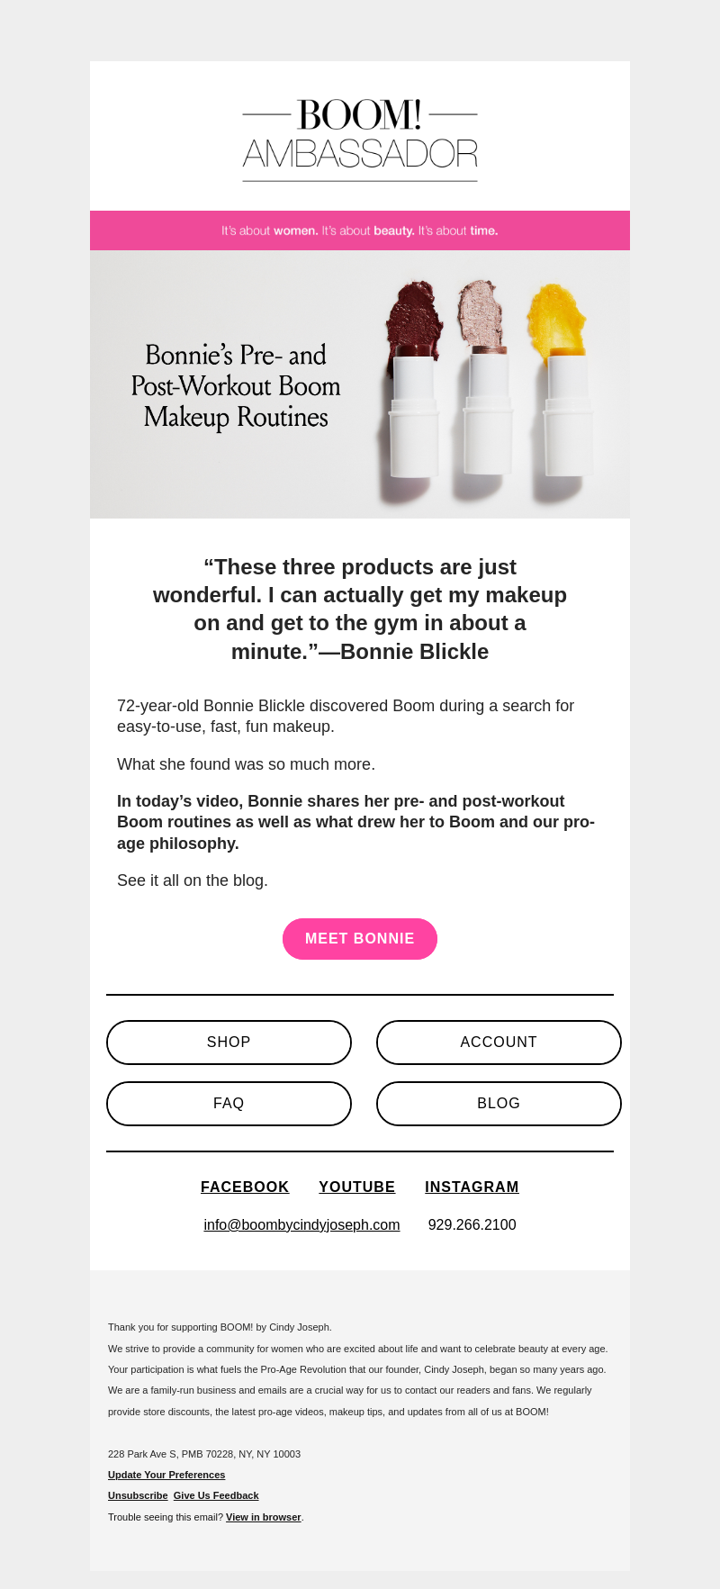The width and height of the screenshot is (720, 1589).
Task: Click View in browser link
Action: click(x=264, y=1517)
